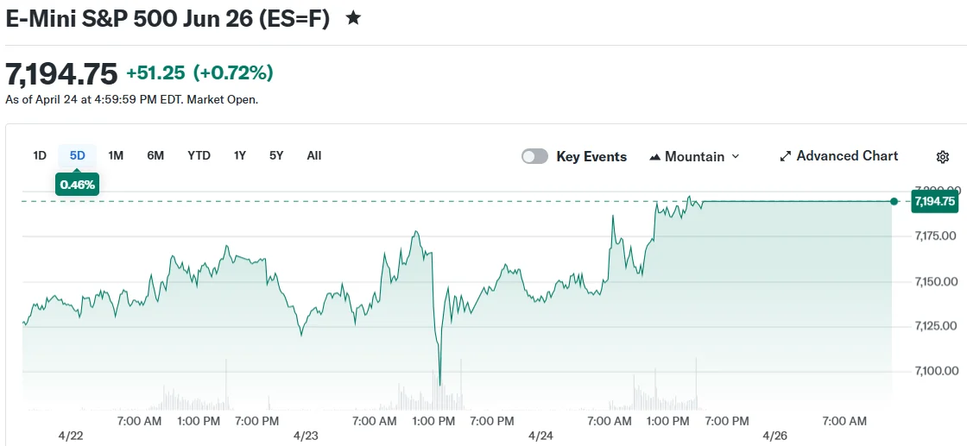This screenshot has height=446, width=967.
Task: Click the Mountain chart type icon
Action: [655, 157]
